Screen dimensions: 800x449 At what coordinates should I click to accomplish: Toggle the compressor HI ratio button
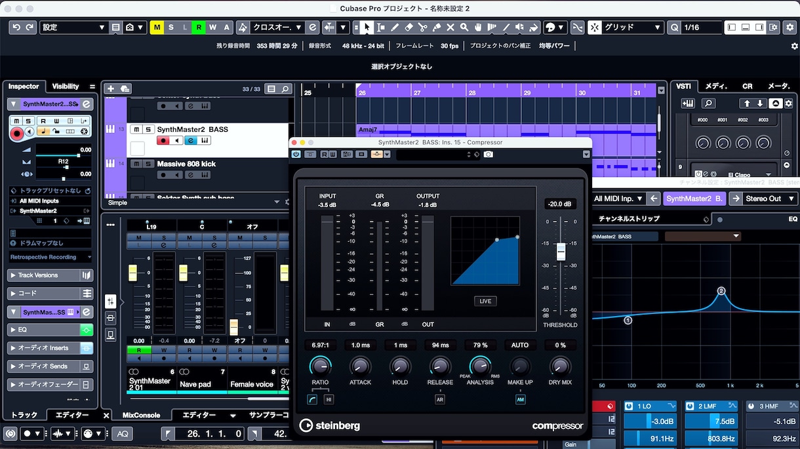[329, 399]
